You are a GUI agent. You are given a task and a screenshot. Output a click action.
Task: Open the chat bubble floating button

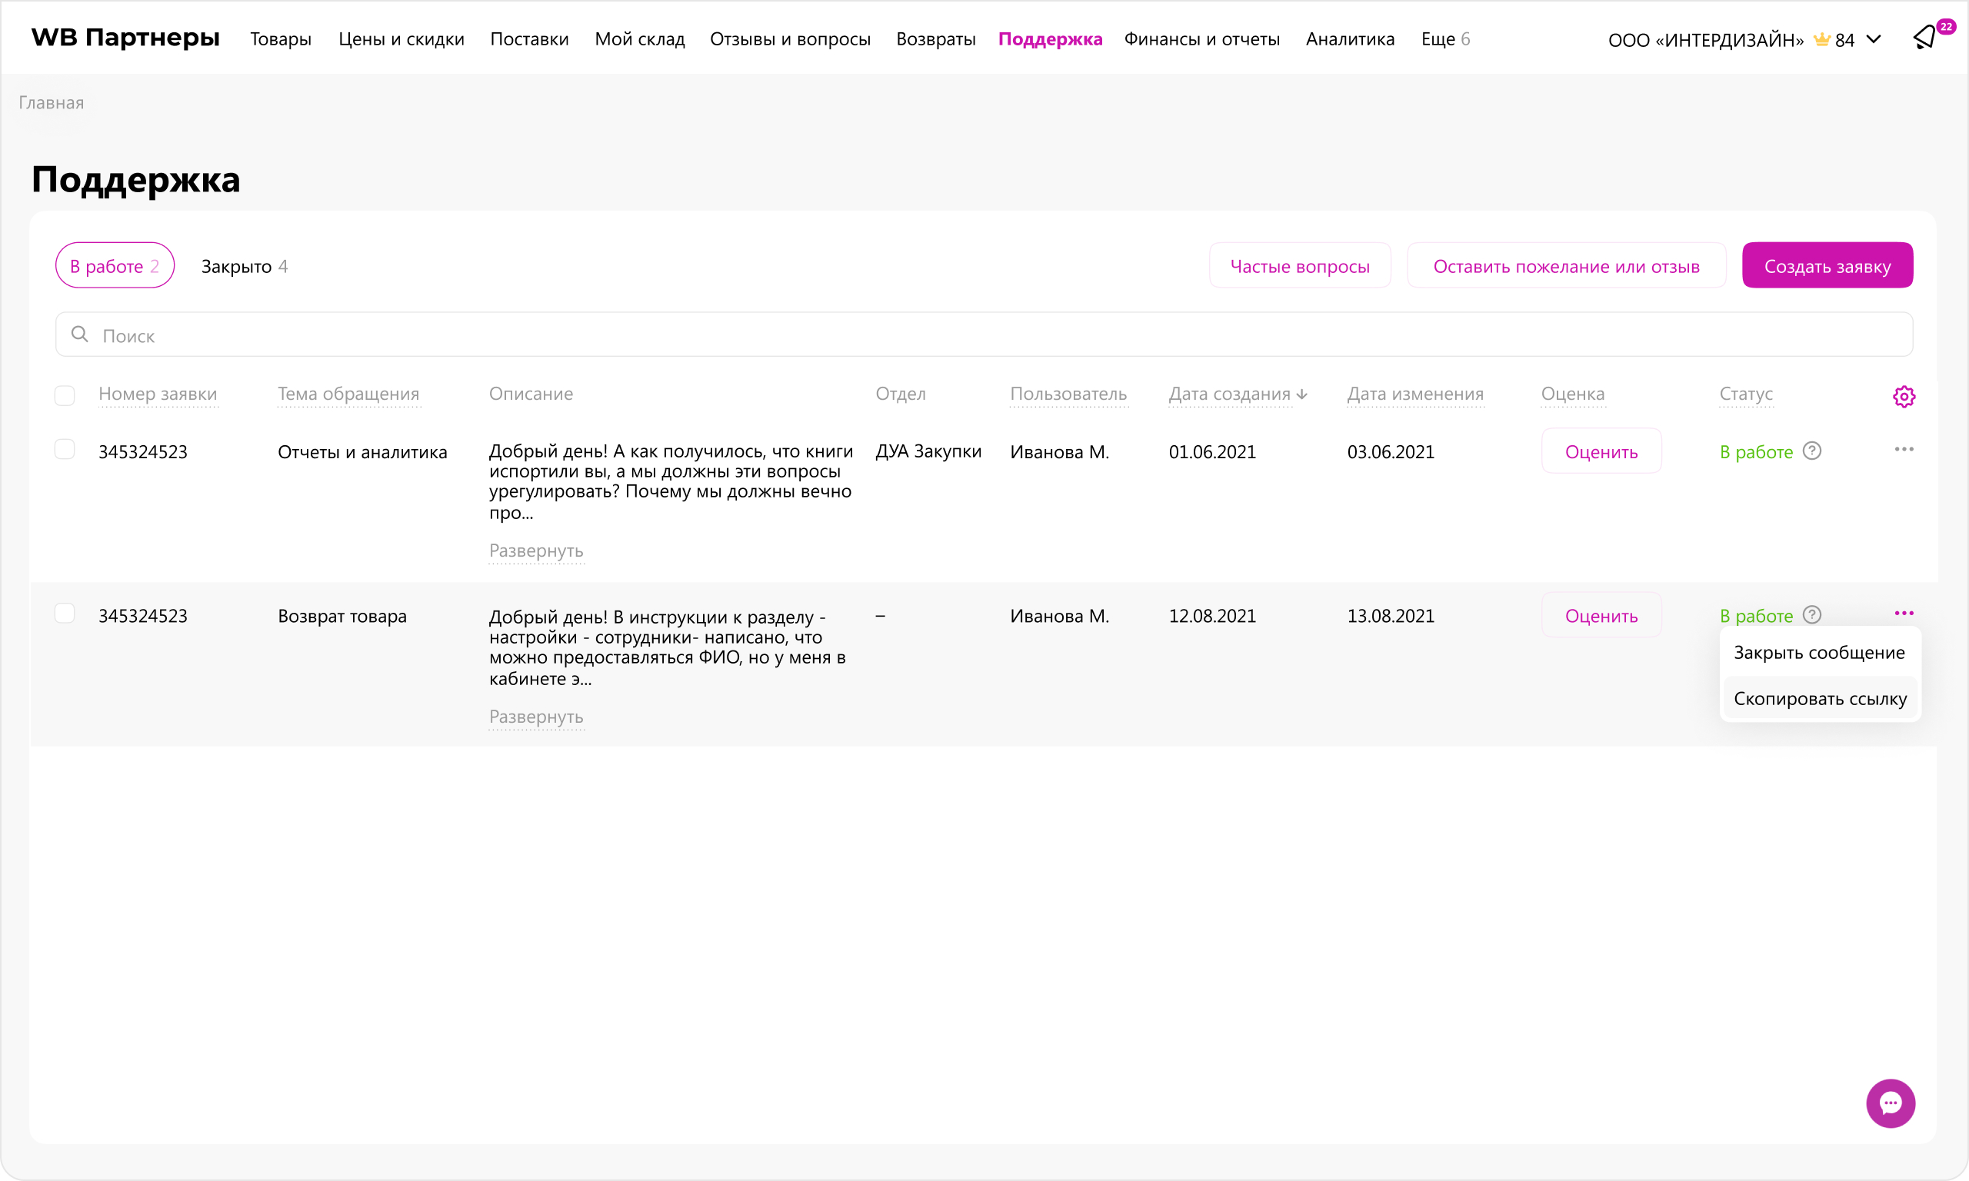(x=1890, y=1103)
